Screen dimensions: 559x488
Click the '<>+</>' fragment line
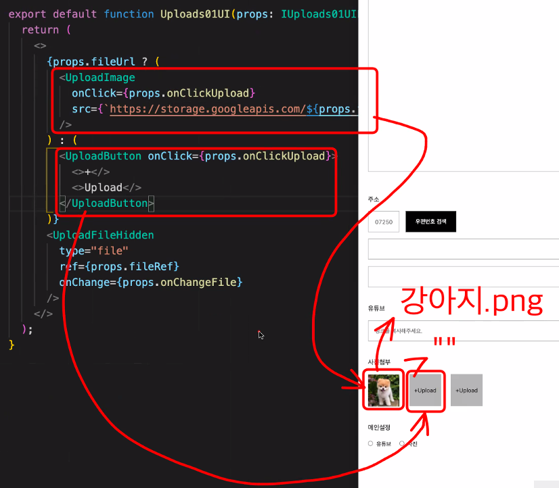(91, 172)
